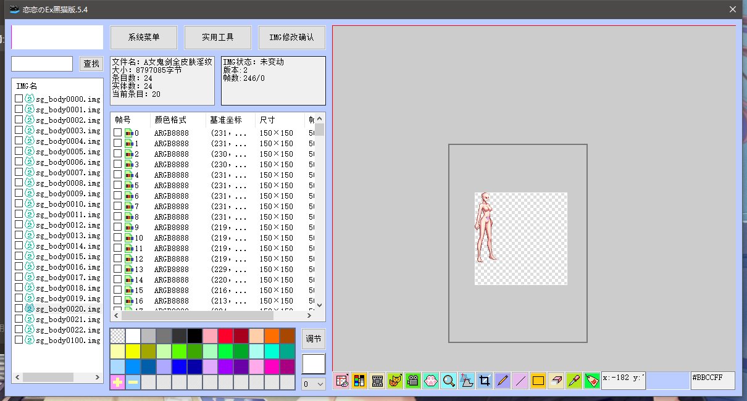Screen dimensions: 747x401
Task: Click the frame icon for frame 12
Action: [129, 259]
